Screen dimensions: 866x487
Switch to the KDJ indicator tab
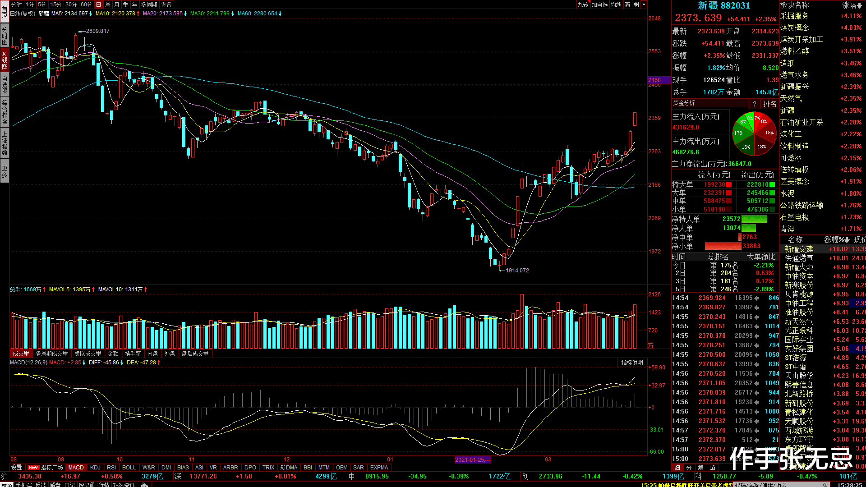pyautogui.click(x=95, y=468)
